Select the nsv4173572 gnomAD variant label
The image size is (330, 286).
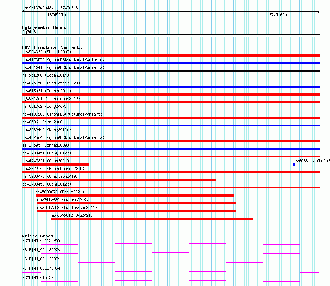(63, 60)
